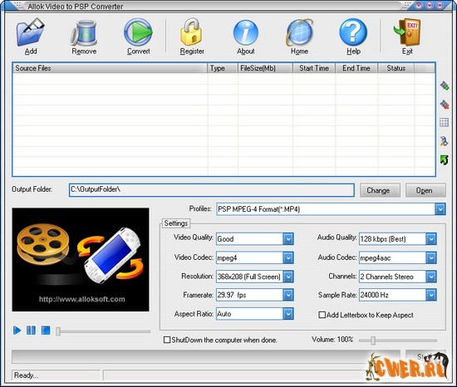Image resolution: width=457 pixels, height=387 pixels.
Task: Click the Start Time column header
Action: (314, 68)
